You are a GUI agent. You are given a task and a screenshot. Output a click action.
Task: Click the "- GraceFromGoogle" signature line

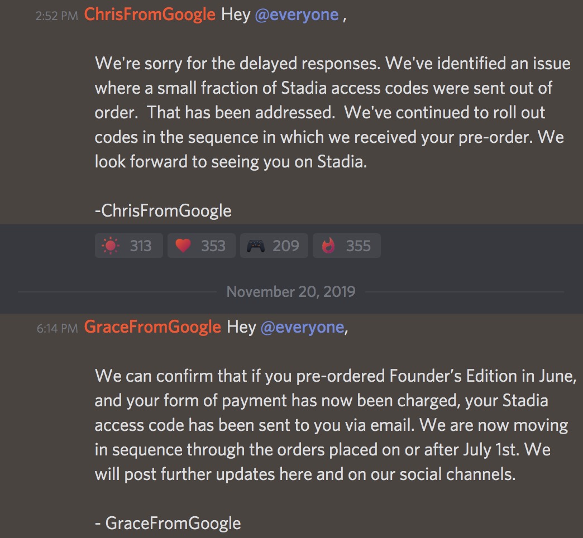[x=168, y=523]
